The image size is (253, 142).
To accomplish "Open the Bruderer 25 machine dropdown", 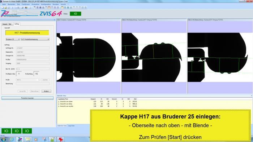I will [x=13, y=39].
